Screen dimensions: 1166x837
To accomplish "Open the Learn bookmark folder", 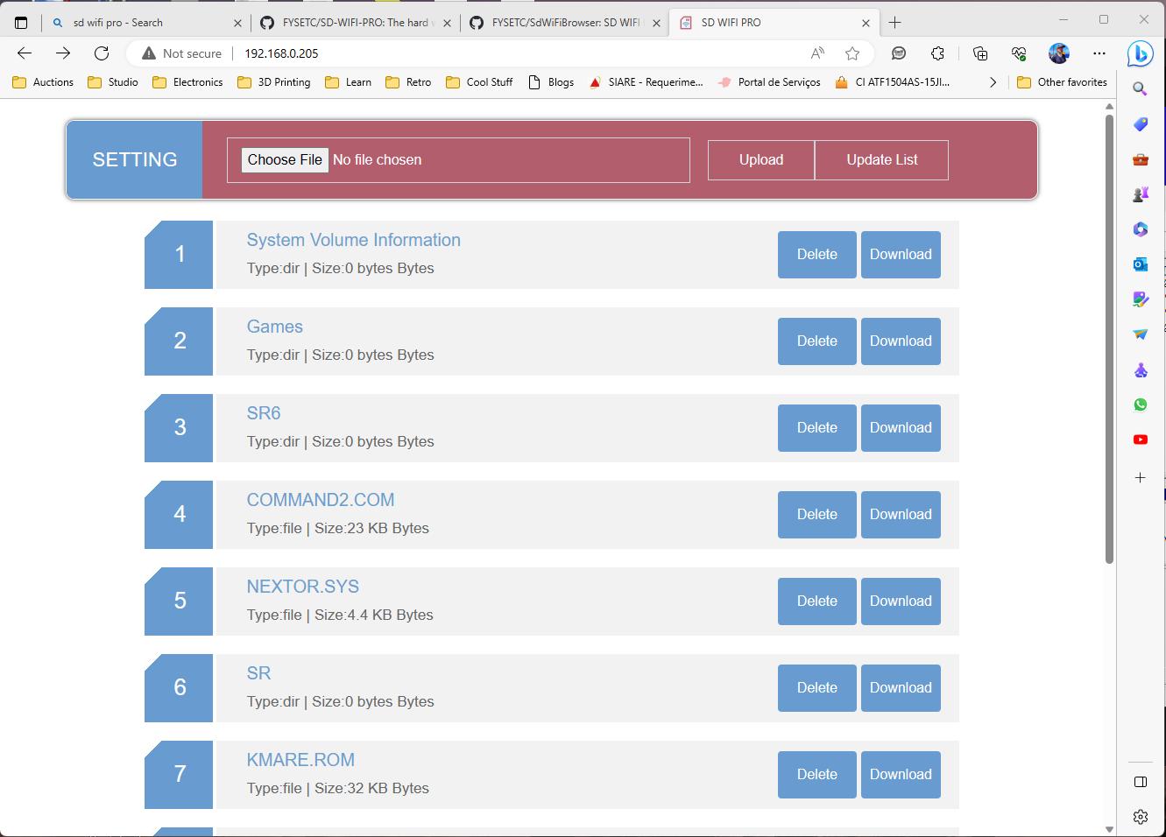I will pos(348,82).
